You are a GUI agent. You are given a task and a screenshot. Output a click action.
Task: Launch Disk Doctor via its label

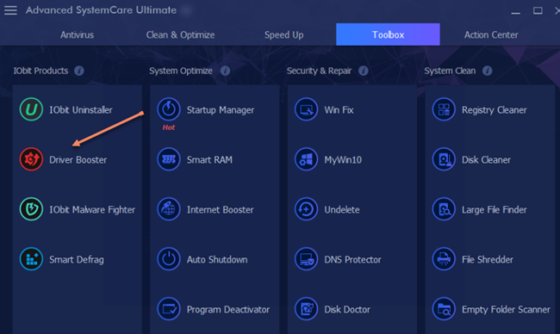click(x=347, y=309)
